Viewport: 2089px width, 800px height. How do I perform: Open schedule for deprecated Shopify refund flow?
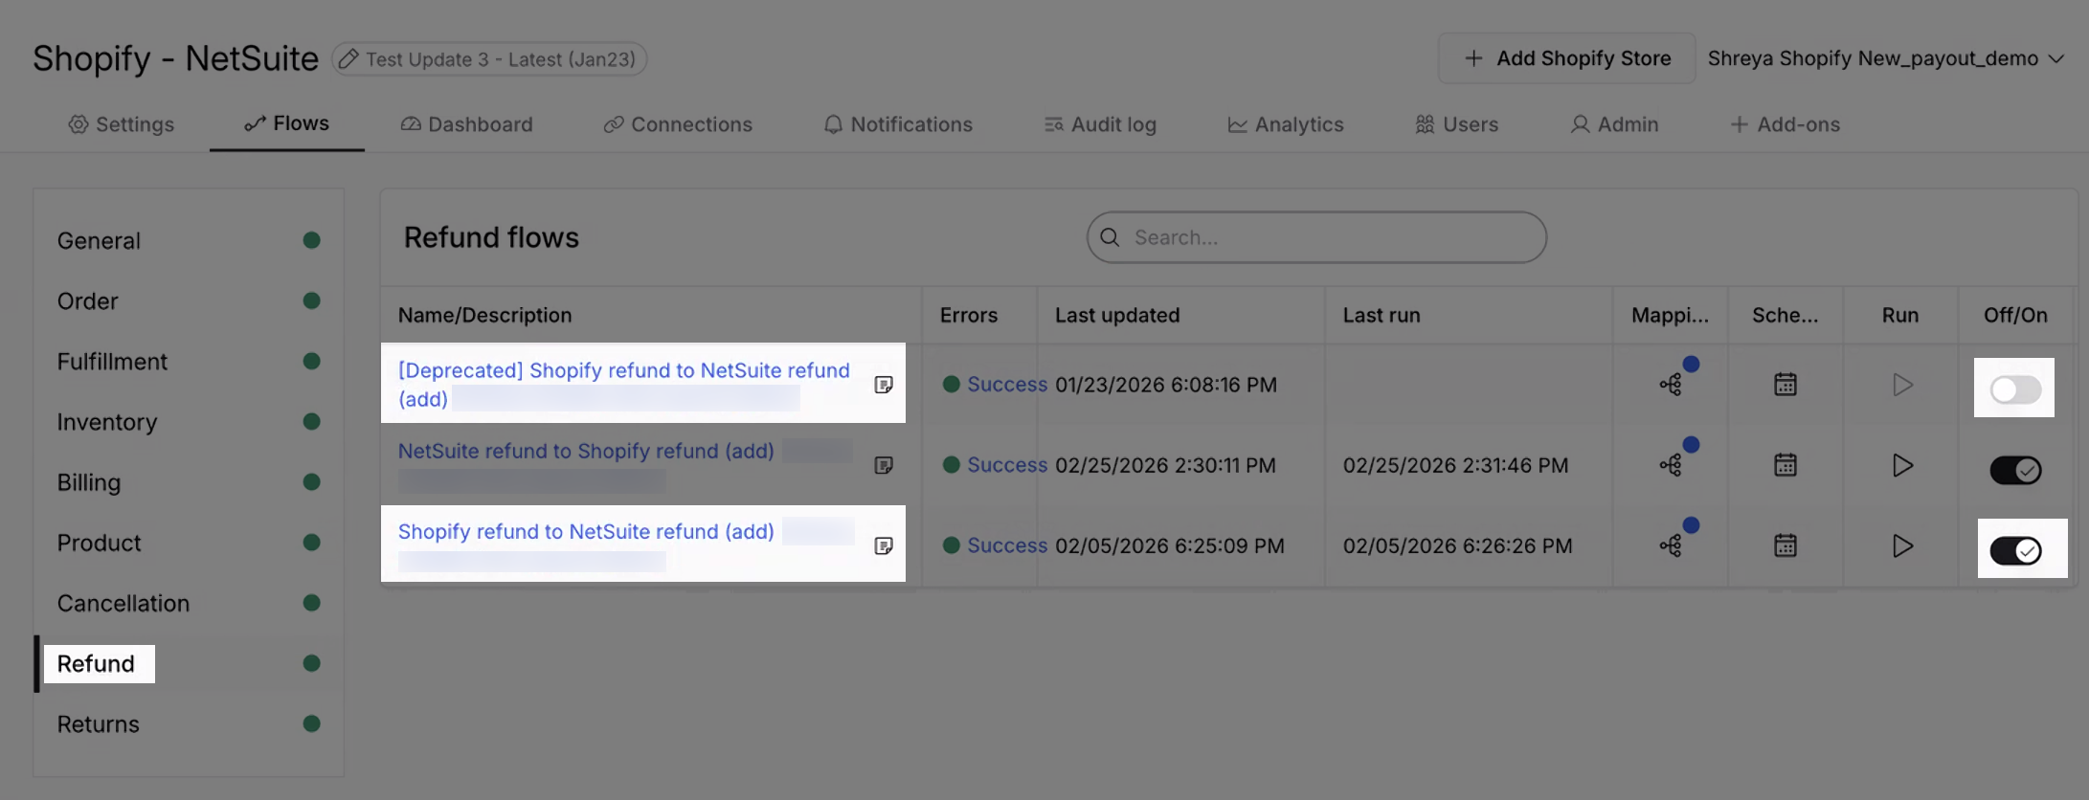(1786, 385)
